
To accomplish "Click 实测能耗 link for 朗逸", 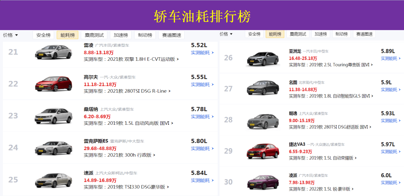I will click(x=391, y=121).
